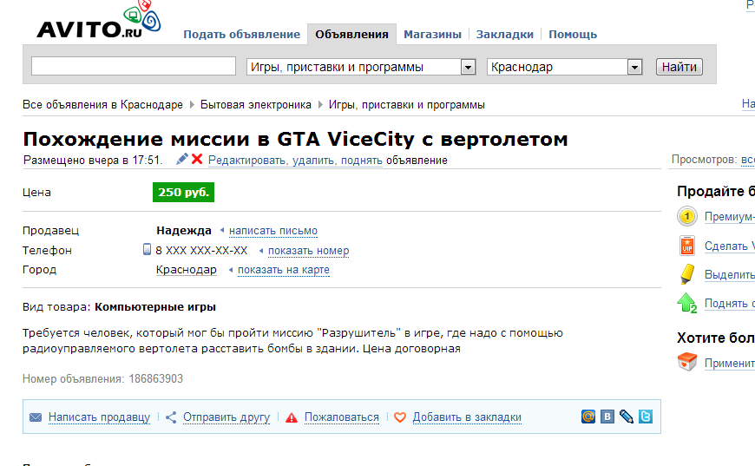Viewport: 755px width, 466px height.
Task: Click the envelope icon beside Написать продавцу
Action: [36, 417]
